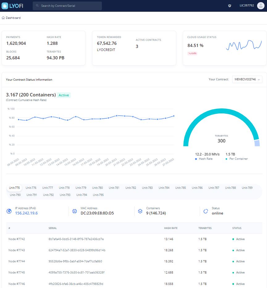Click MAC address DC:23:09:E8:8D:D5
This screenshot has width=267, height=288.
click(97, 213)
